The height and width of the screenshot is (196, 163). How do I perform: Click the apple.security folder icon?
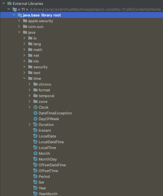(25, 21)
